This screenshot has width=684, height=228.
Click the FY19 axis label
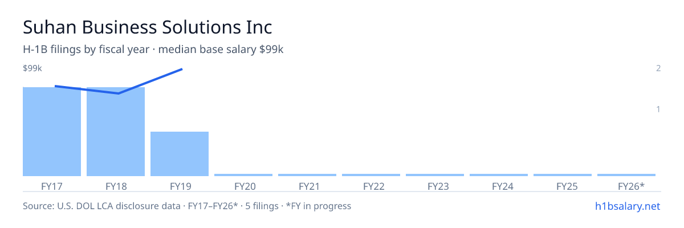180,186
